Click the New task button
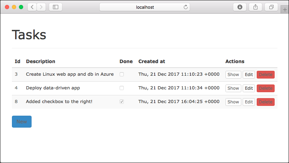Screen dimensions: 289x163 [22, 122]
